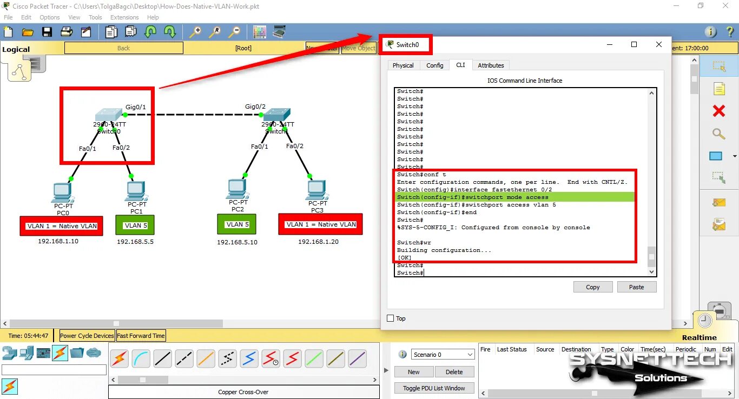The height and width of the screenshot is (399, 739).
Task: Choose the fiber cable
Action: pyautogui.click(x=206, y=358)
